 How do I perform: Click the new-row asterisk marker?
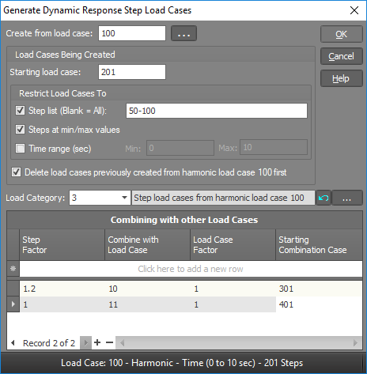tap(13, 269)
